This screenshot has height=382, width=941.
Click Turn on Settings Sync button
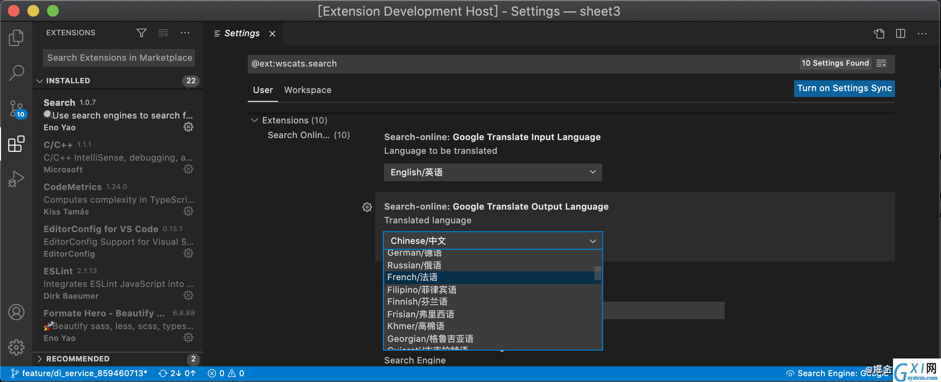(x=845, y=88)
